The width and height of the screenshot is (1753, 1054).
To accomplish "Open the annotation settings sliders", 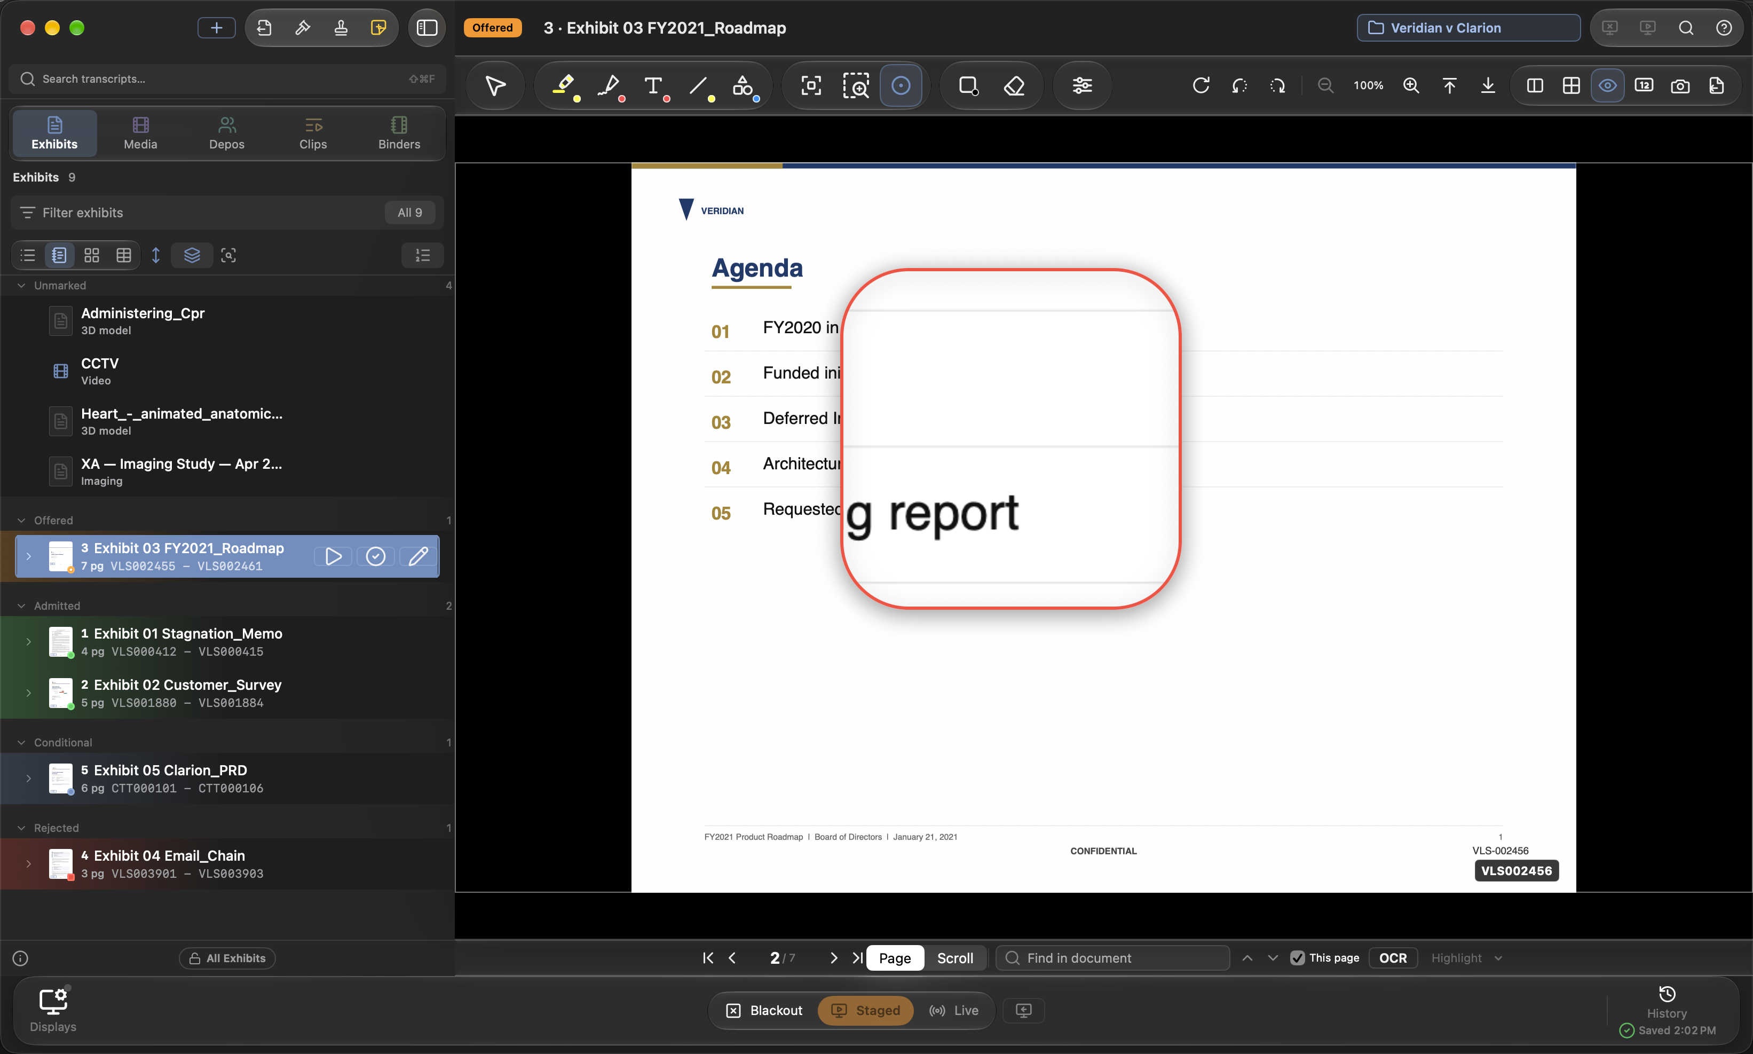I will tap(1082, 86).
